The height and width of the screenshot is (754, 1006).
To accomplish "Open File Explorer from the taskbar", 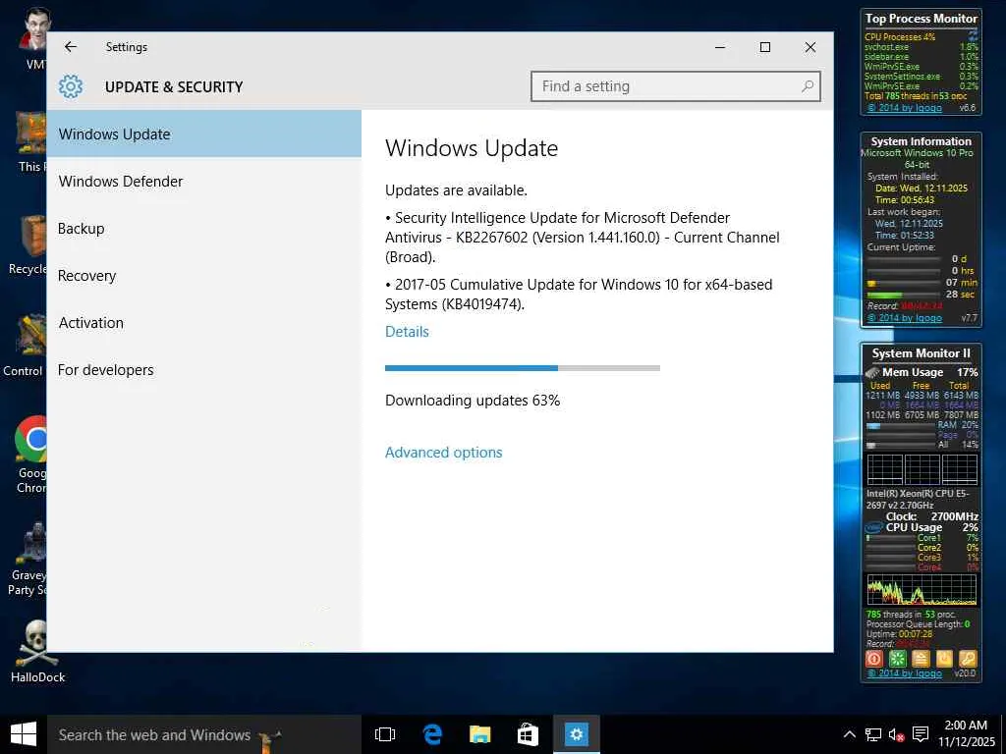I will 479,734.
